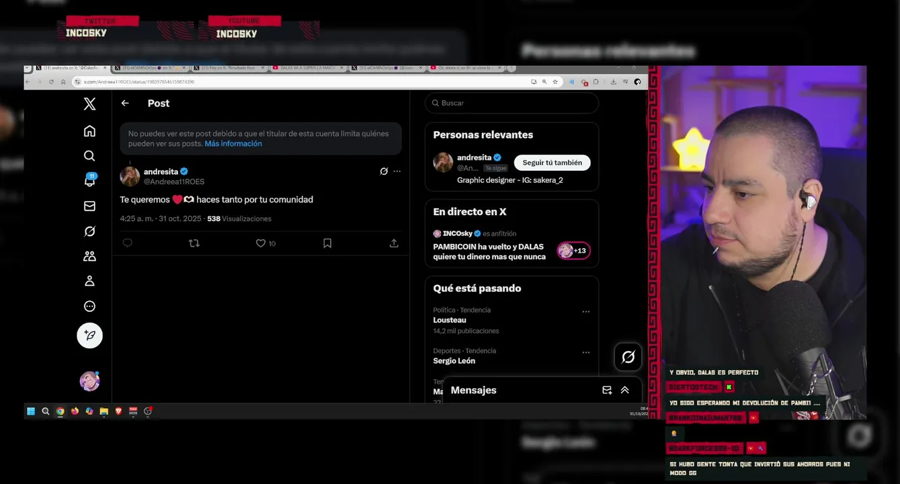Open File Explorer from the taskbar
The height and width of the screenshot is (484, 900).
pyautogui.click(x=104, y=411)
